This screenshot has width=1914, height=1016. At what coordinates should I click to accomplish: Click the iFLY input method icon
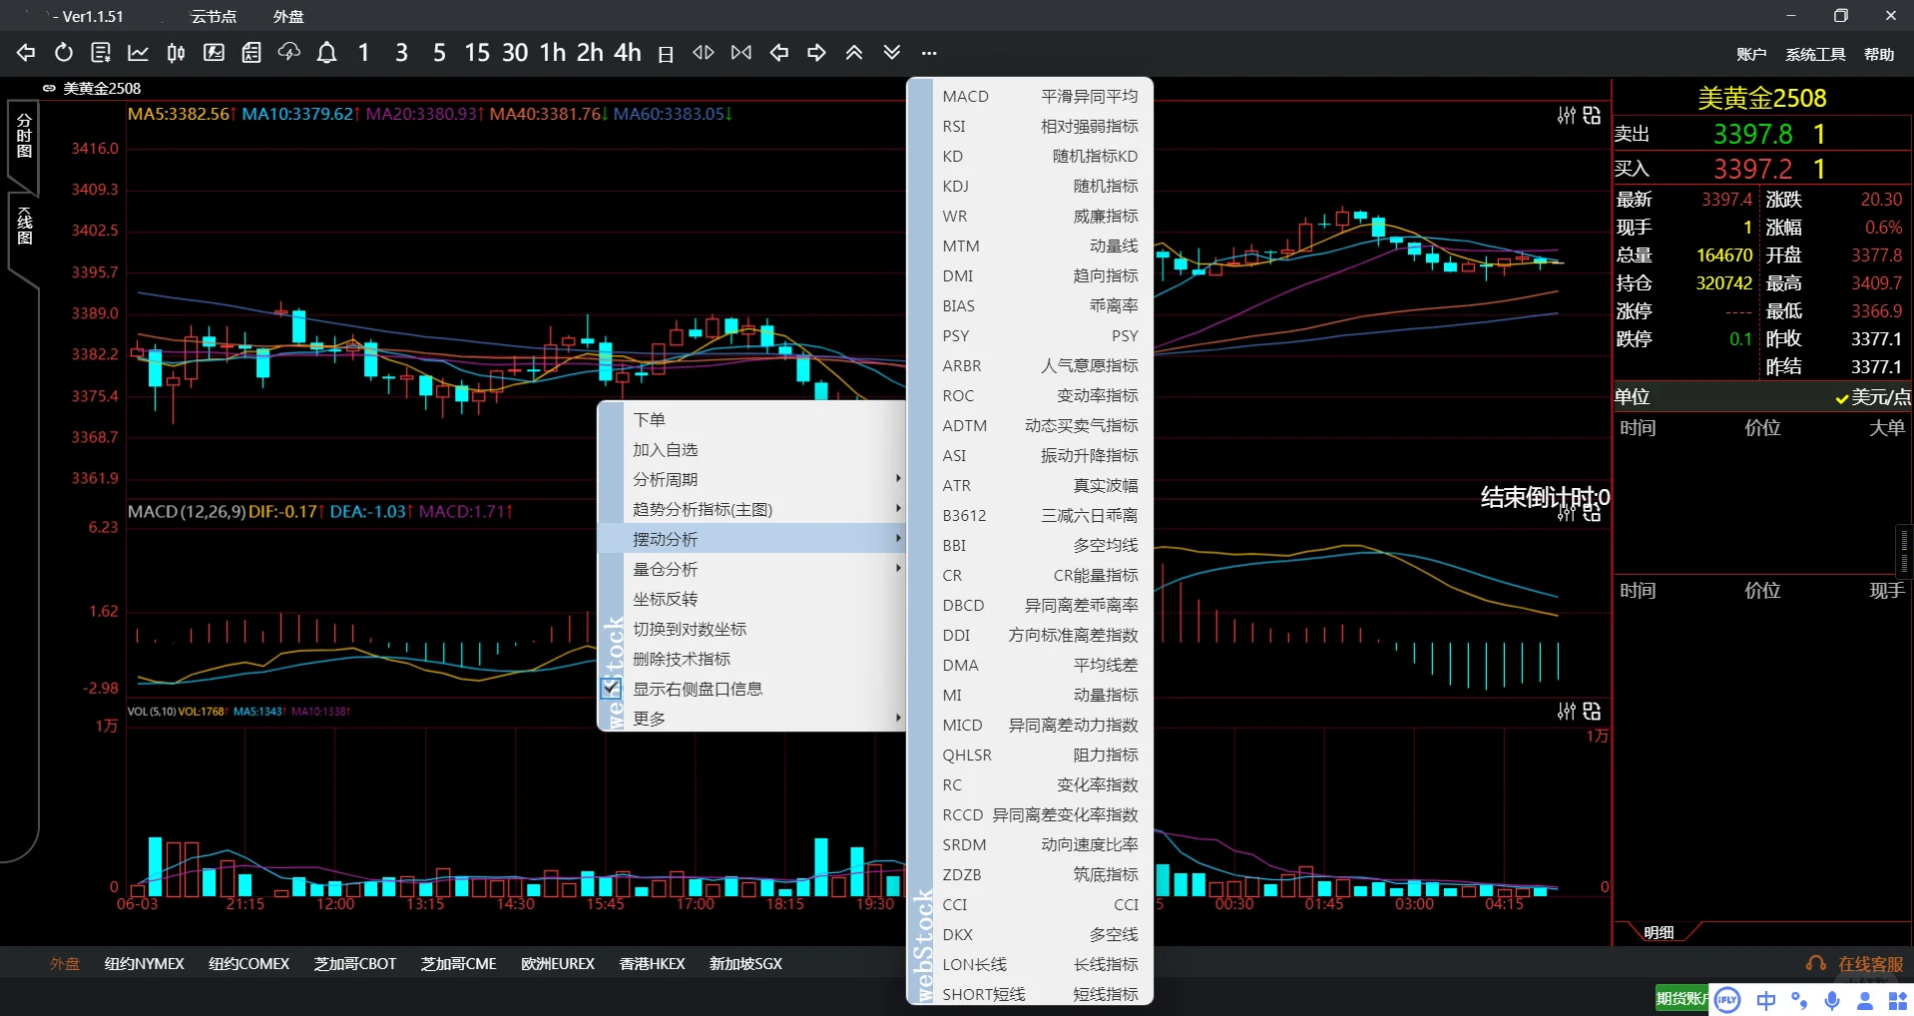[x=1727, y=1000]
